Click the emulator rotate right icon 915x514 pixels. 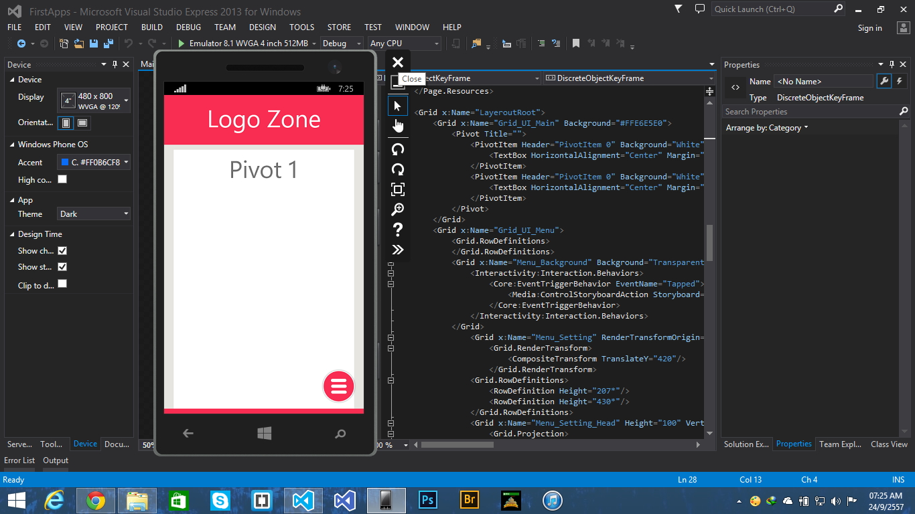[398, 169]
